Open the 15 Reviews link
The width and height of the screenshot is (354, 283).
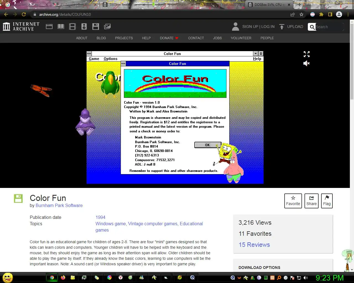(254, 245)
